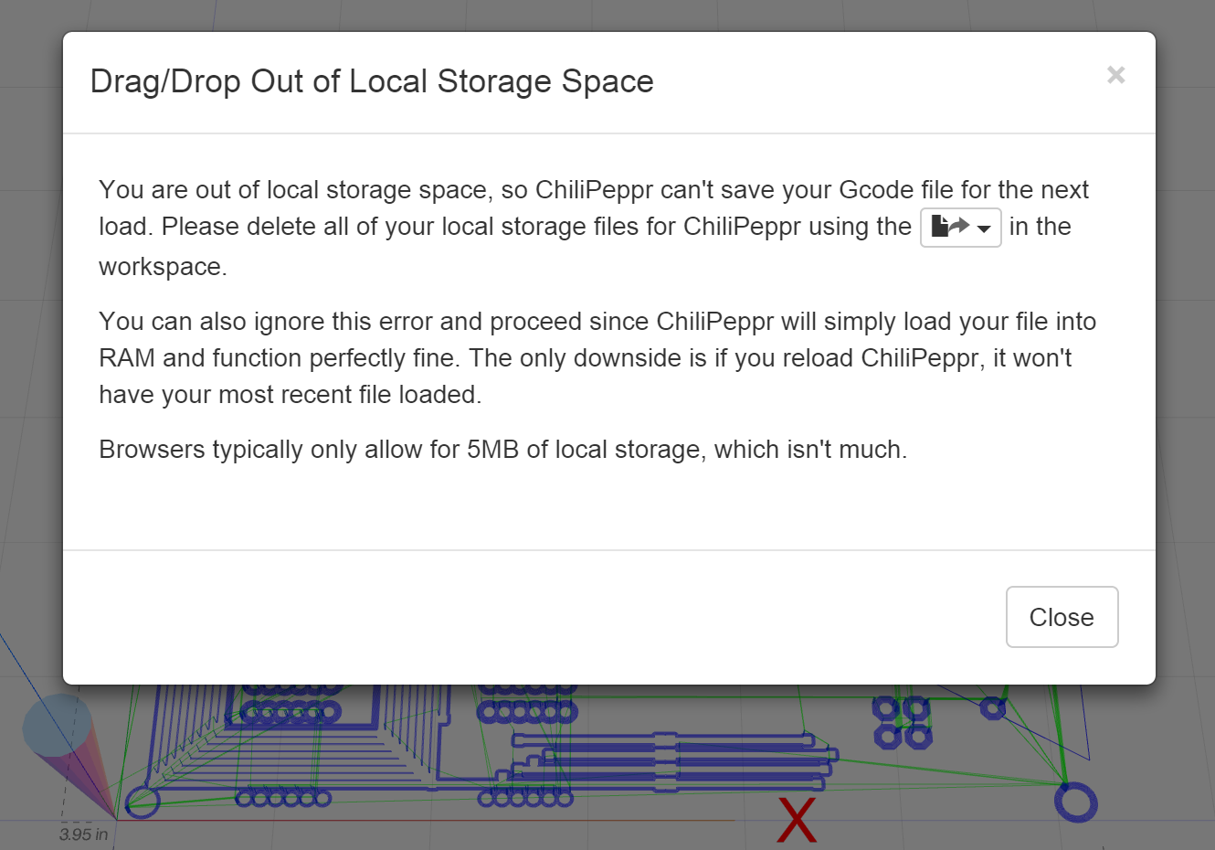Viewport: 1215px width, 850px height.
Task: Click the word "workspace." in the message
Action: pyautogui.click(x=163, y=267)
